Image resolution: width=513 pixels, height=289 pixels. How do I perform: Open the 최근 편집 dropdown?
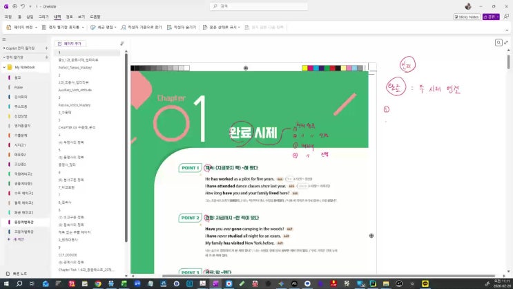(x=104, y=27)
